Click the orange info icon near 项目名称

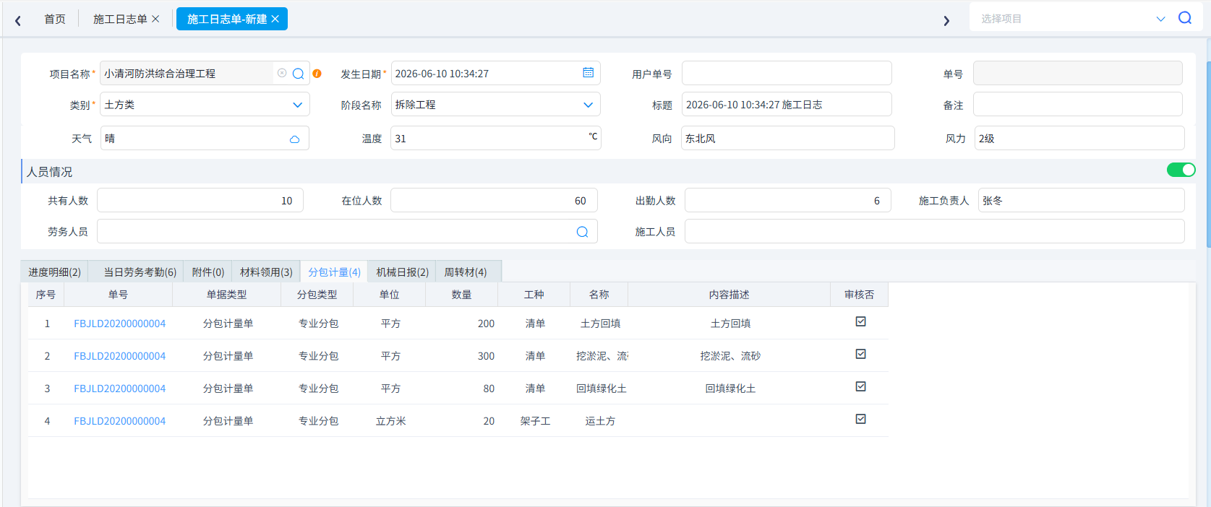317,74
